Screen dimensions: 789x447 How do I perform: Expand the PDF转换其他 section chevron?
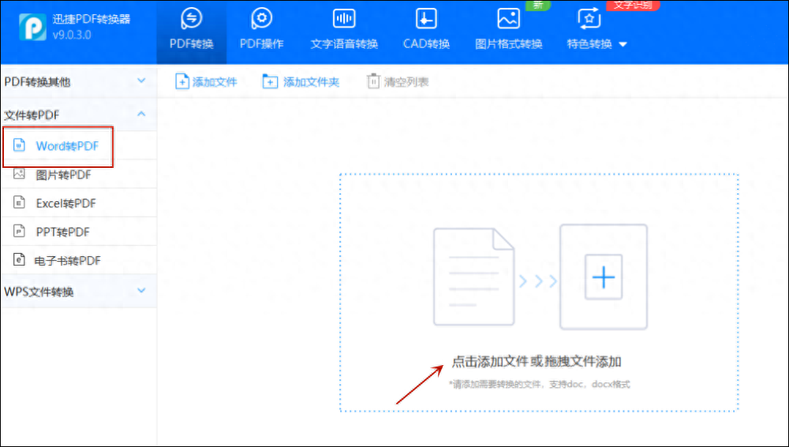click(x=141, y=80)
